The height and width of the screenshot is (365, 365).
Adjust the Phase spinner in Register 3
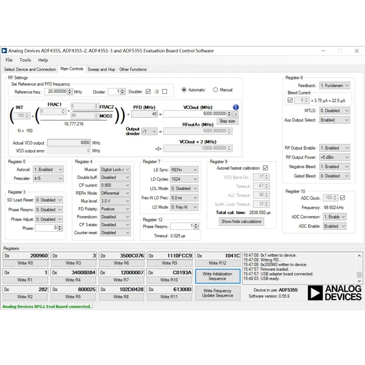tap(60, 228)
